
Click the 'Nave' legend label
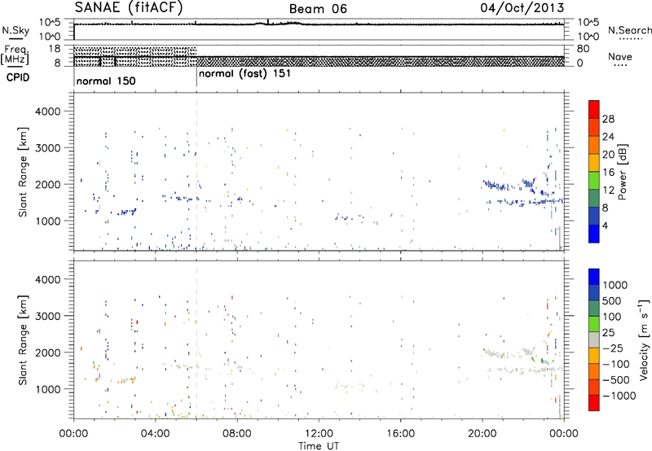click(x=619, y=56)
